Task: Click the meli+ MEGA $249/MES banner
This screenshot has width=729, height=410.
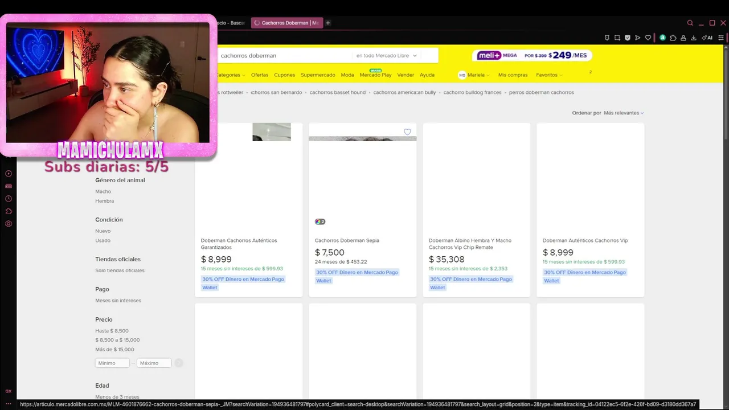Action: [x=532, y=55]
